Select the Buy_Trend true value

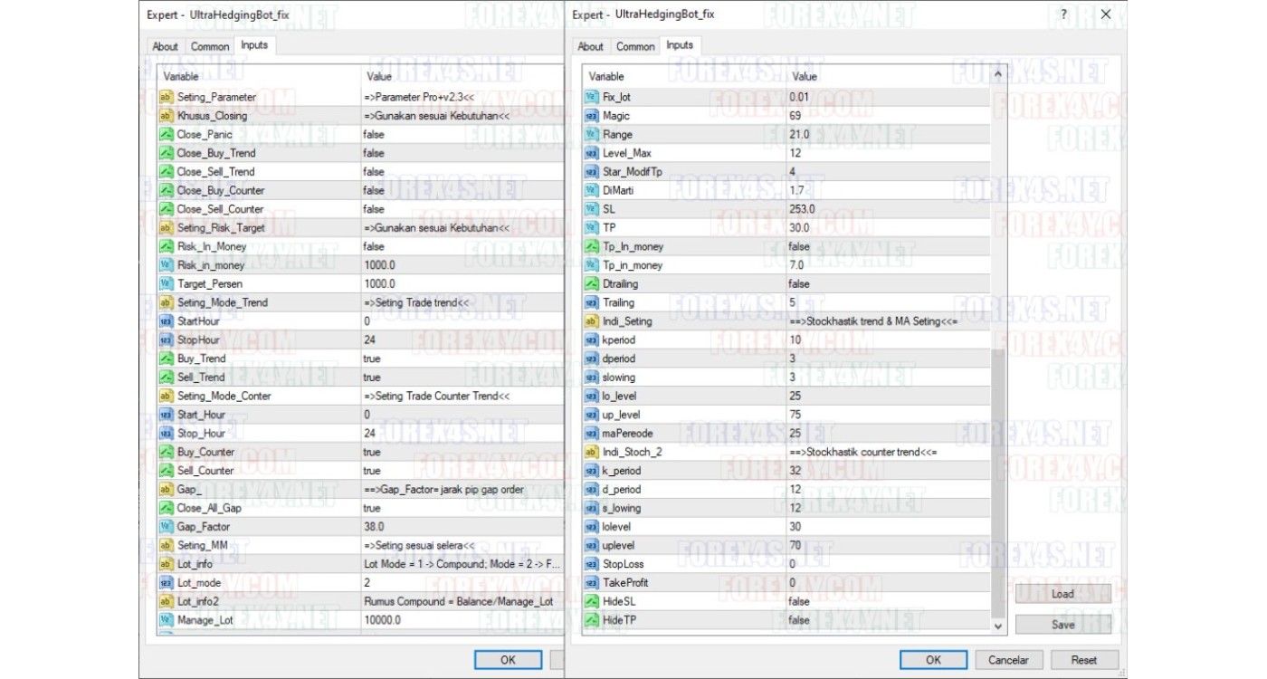[x=372, y=359]
